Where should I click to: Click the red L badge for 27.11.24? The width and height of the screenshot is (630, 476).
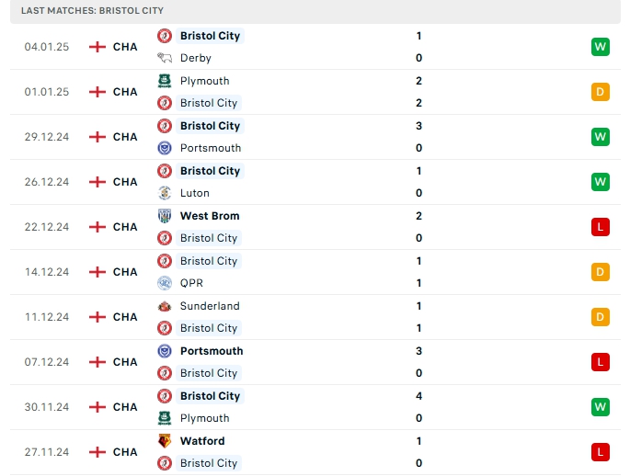[x=601, y=452]
